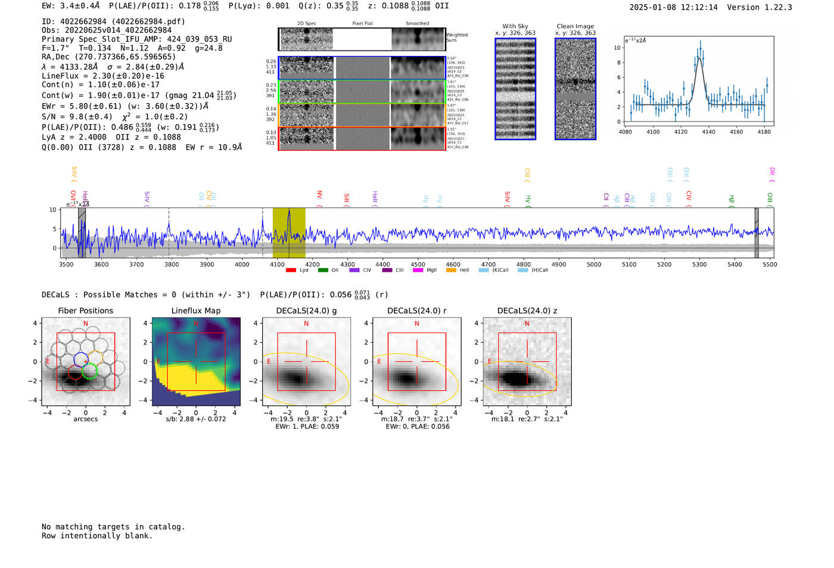Click 'EWr: 0, PLAE: 0.056' caption
This screenshot has width=834, height=568.
[x=418, y=426]
